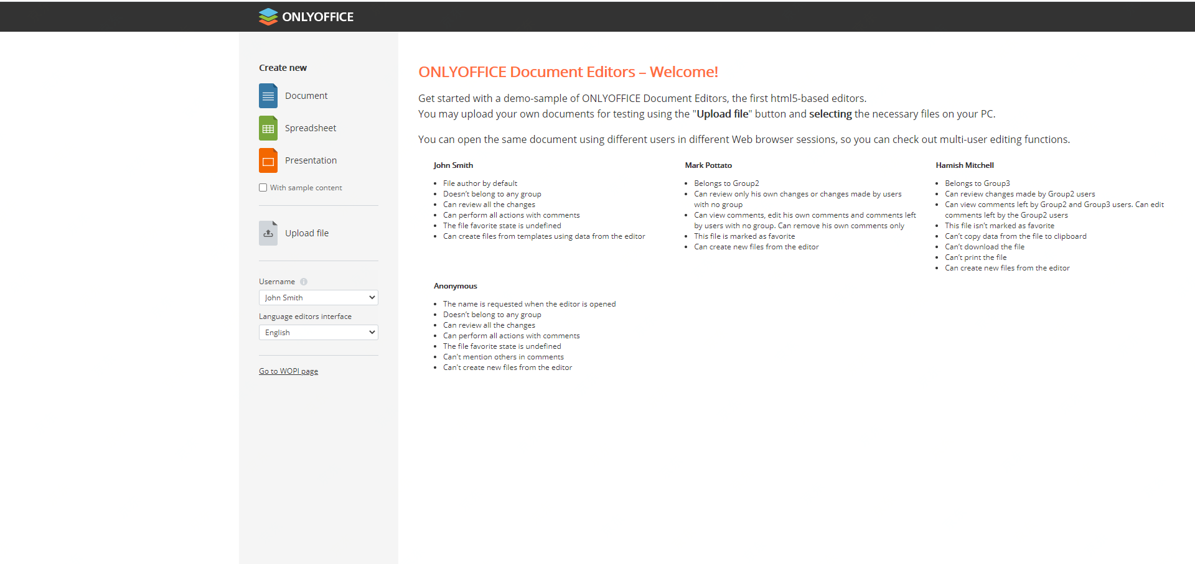This screenshot has height=564, width=1195.
Task: Click the Anonymous user heading
Action: (456, 286)
